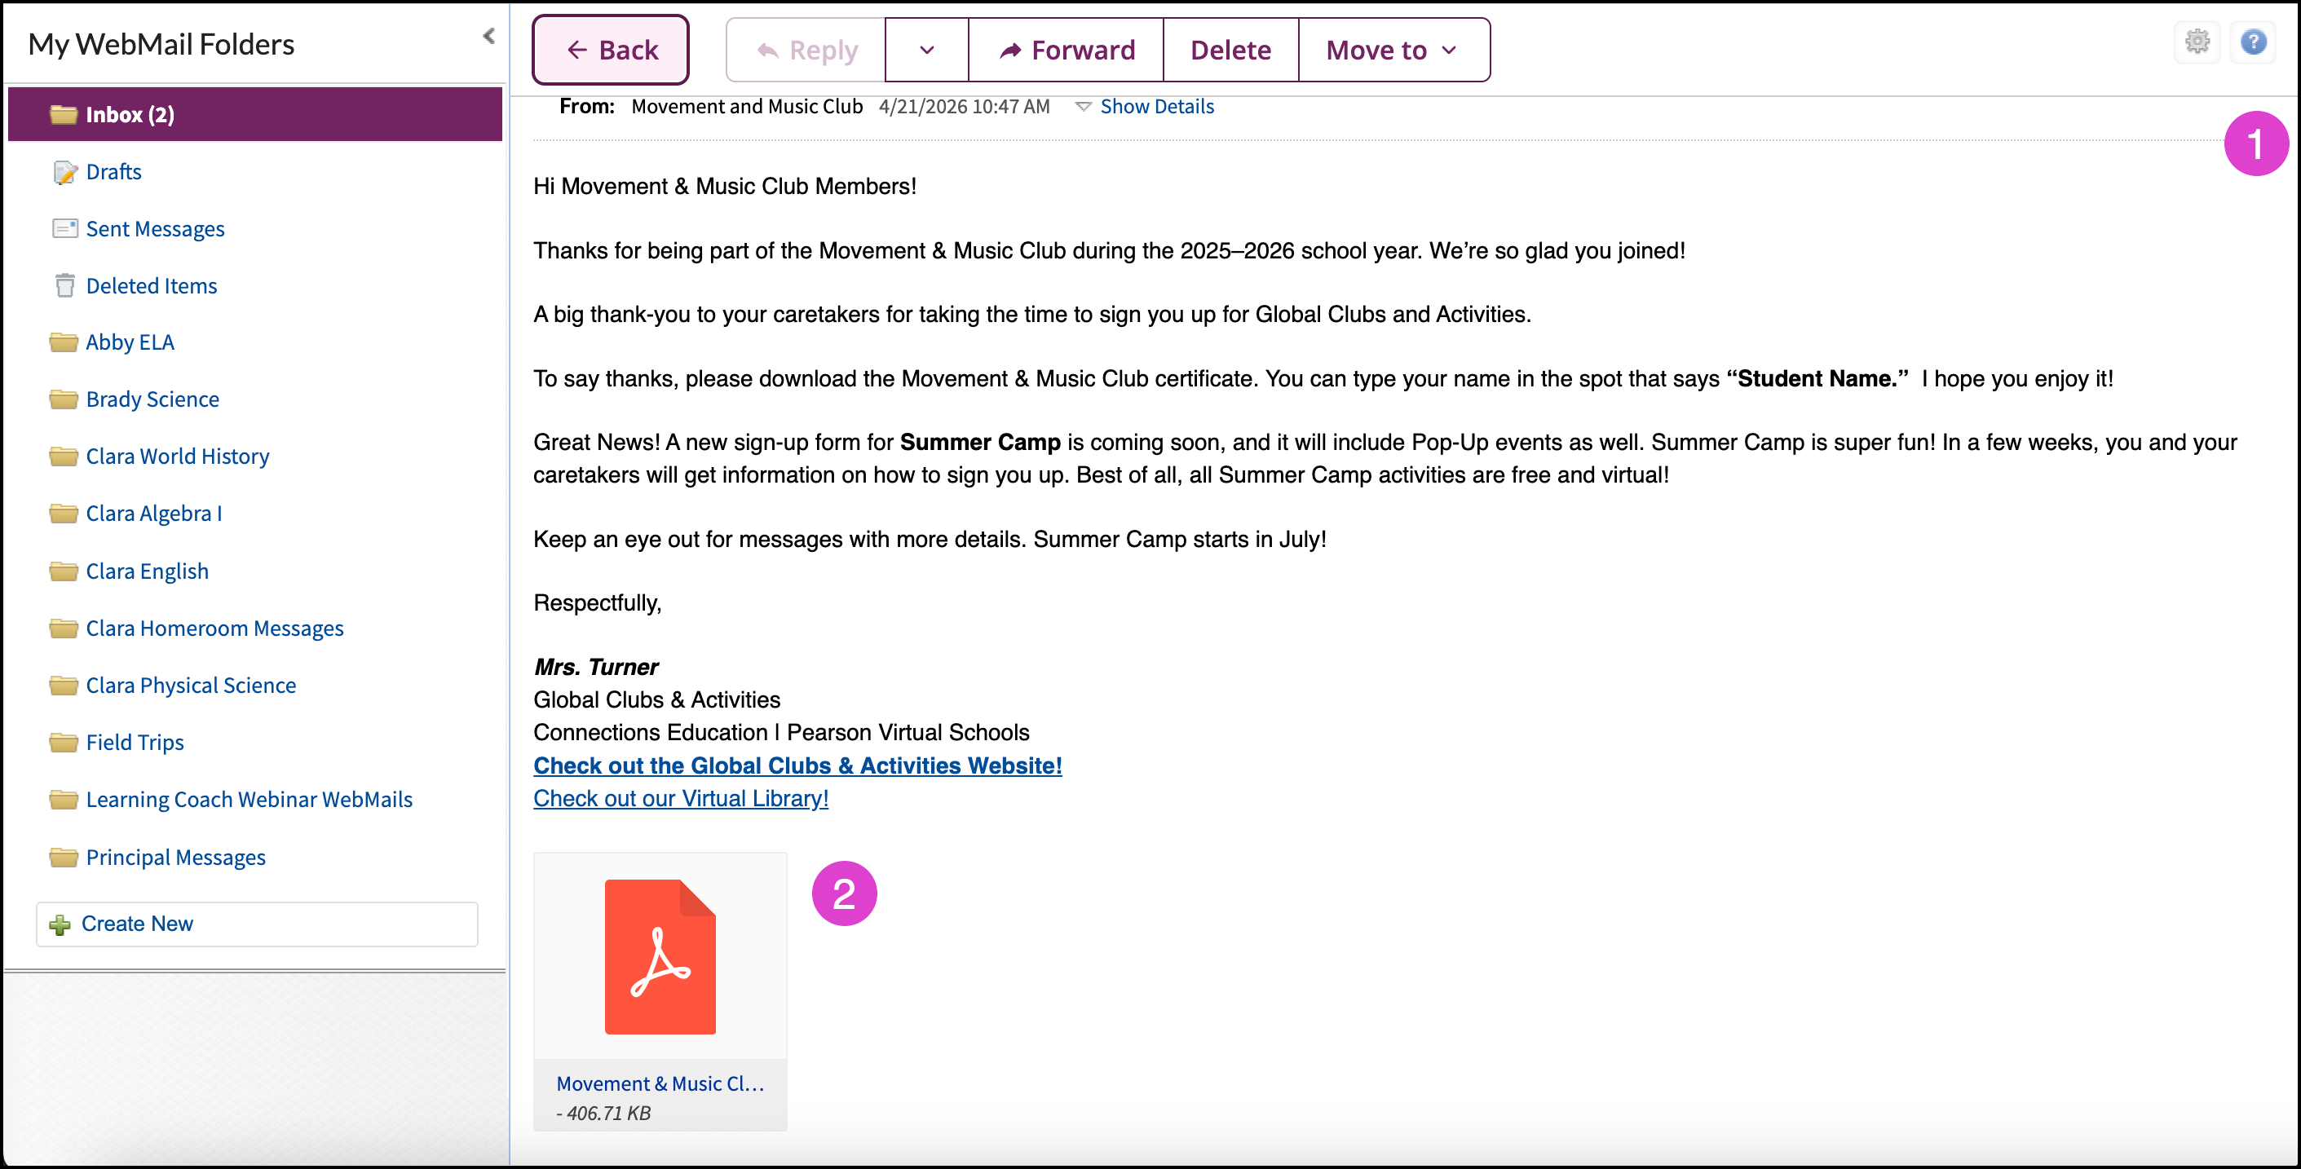2301x1169 pixels.
Task: Click the PDF attachment icon
Action: click(x=660, y=956)
